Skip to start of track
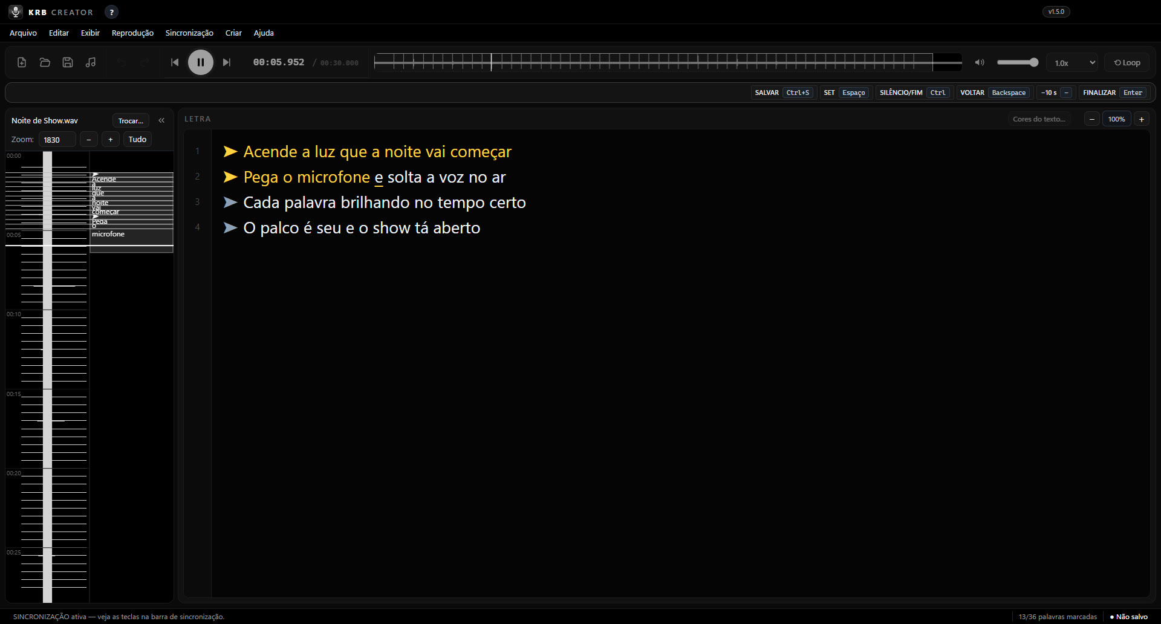Image resolution: width=1161 pixels, height=624 pixels. pos(175,62)
